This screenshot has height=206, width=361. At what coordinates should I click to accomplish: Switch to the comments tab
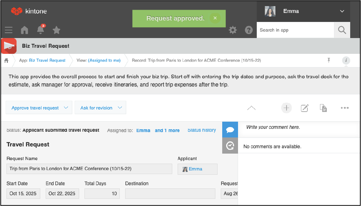point(230,130)
